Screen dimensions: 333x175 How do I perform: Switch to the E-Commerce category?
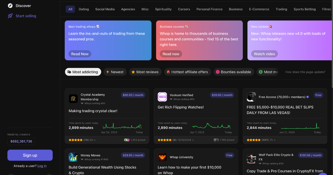(x=259, y=9)
